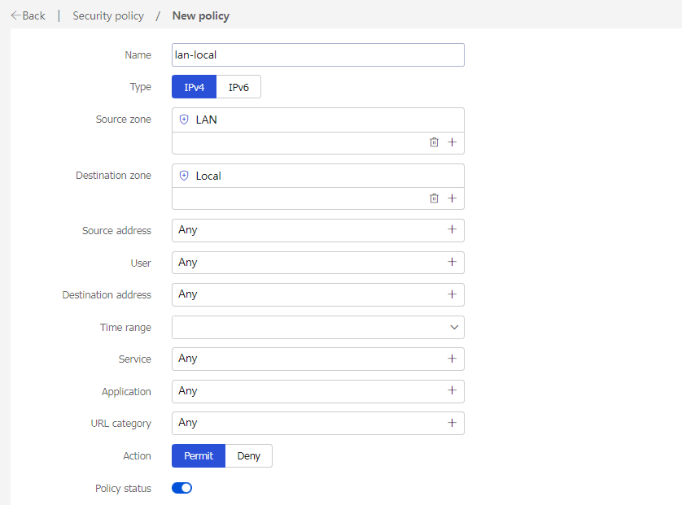
Task: Set action to Permit
Action: click(x=199, y=456)
